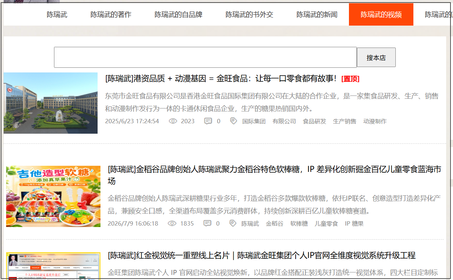Click the 搜本店 search button
Viewport: 453px width, 280px height.
pos(376,57)
